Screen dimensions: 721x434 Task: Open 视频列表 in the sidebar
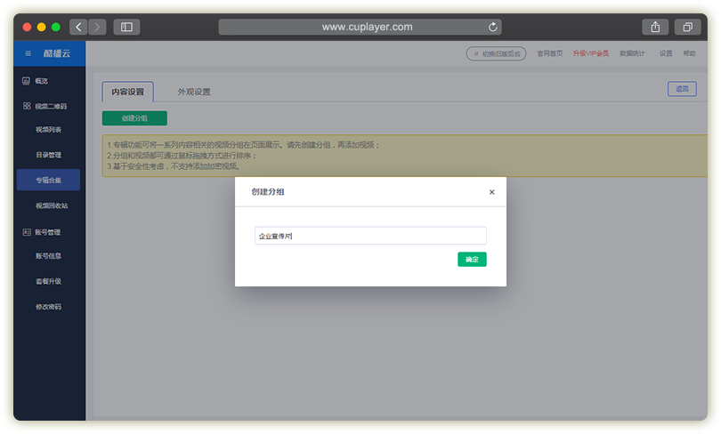[48, 130]
